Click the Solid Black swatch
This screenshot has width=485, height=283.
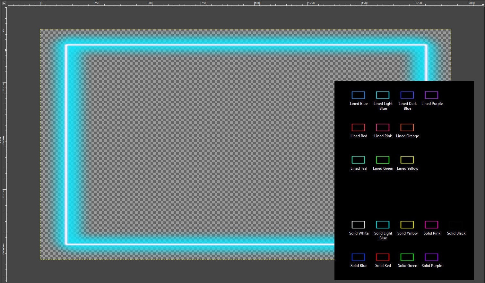click(456, 225)
